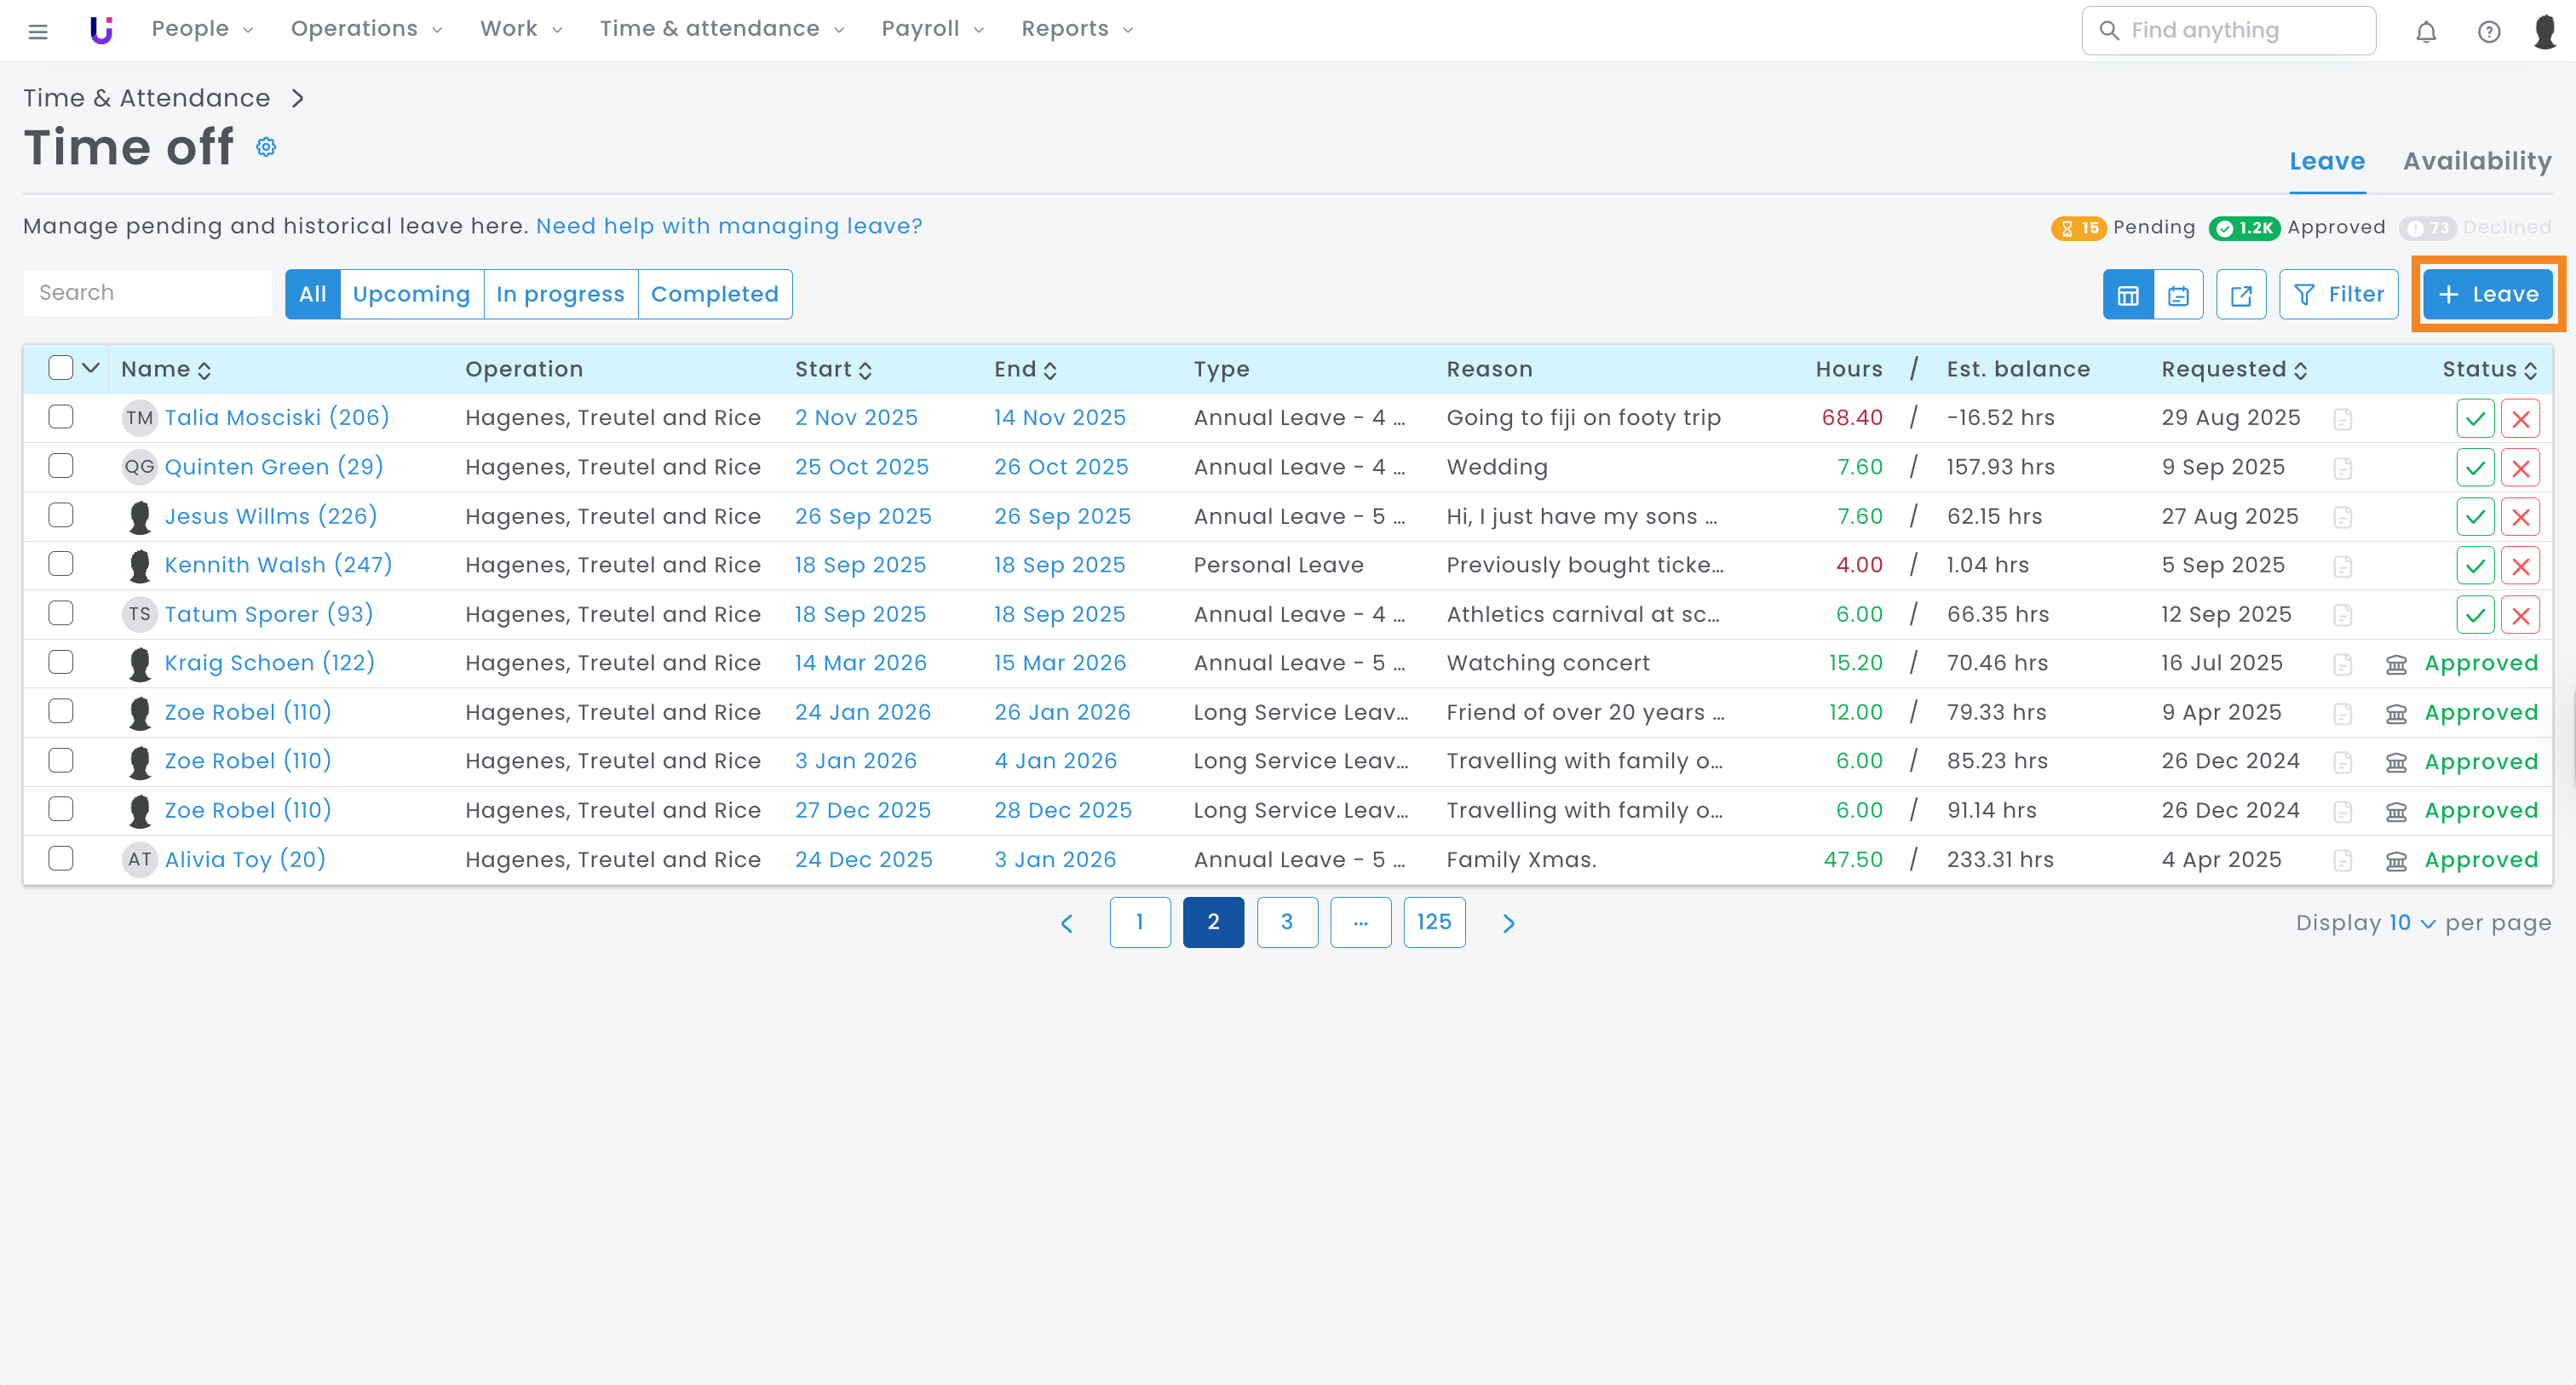2576x1385 pixels.
Task: Open the hamburger navigation menu
Action: 38,31
